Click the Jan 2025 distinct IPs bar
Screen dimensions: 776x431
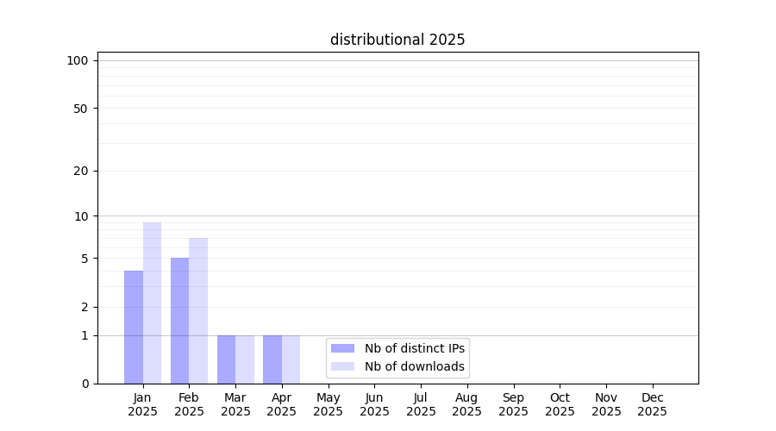[x=134, y=328]
